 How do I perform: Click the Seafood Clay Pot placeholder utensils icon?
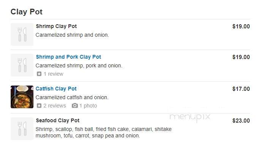22,129
